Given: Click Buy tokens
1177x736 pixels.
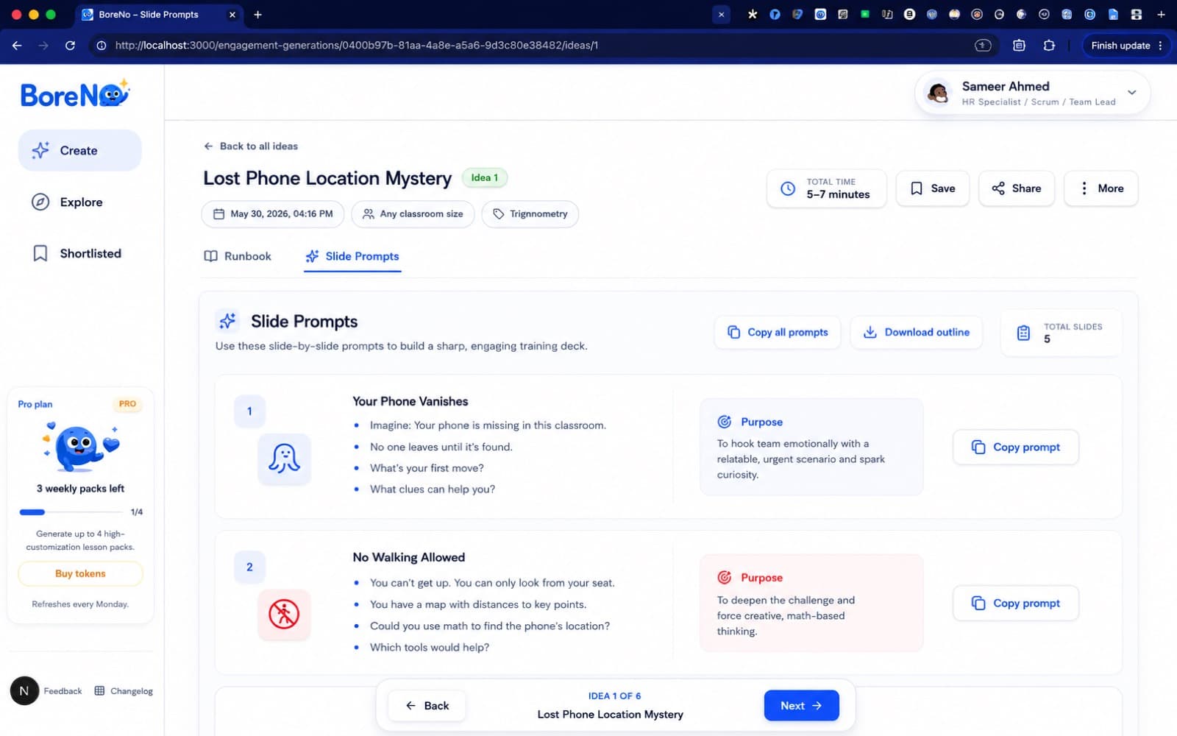Looking at the screenshot, I should 80,574.
